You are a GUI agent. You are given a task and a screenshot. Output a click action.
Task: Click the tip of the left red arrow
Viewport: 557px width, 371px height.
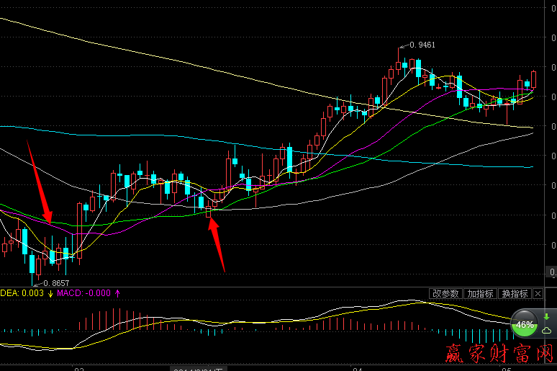click(x=49, y=220)
